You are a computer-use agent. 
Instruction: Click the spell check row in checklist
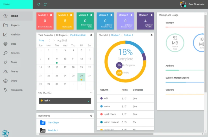tap(125, 114)
